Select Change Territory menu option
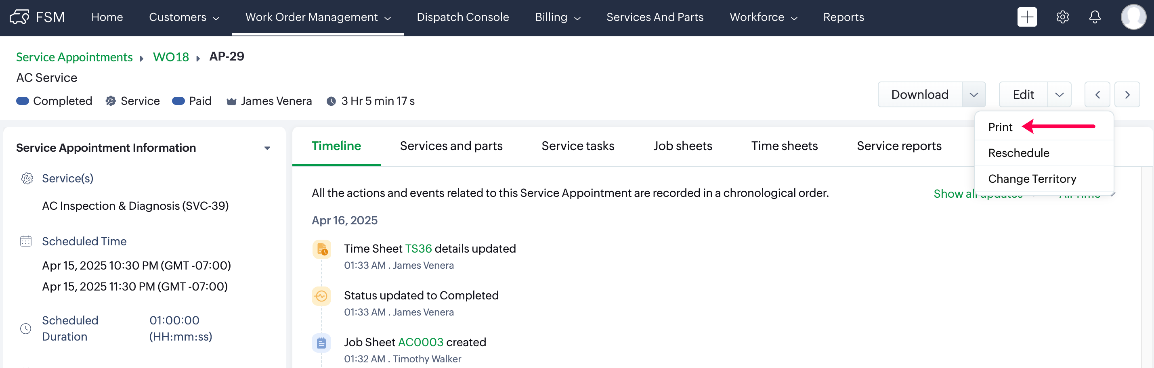 [x=1032, y=179]
